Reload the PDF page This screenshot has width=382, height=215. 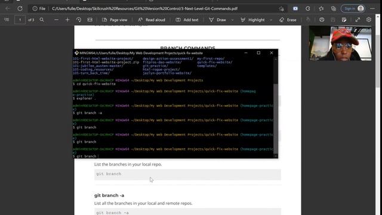20,8
